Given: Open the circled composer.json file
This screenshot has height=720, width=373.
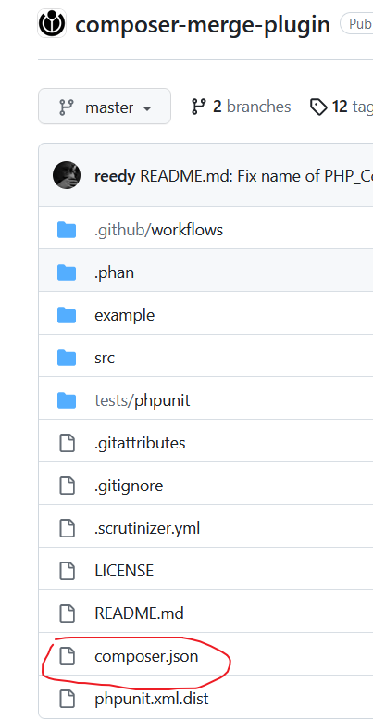Looking at the screenshot, I should [x=146, y=657].
